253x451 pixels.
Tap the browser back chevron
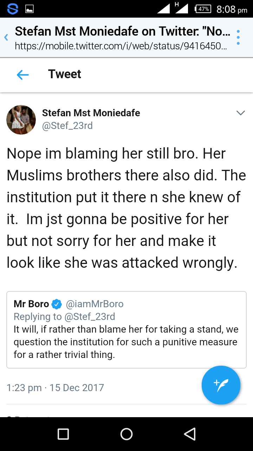(6, 37)
